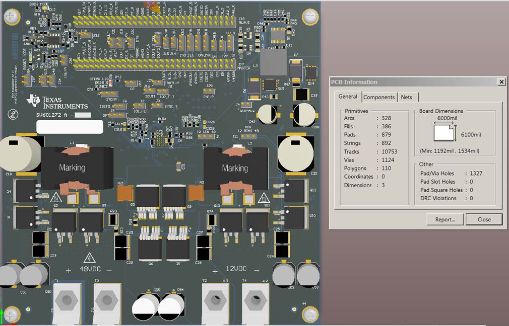Click the board dimensions outline icon
The height and width of the screenshot is (326, 509).
[x=444, y=133]
